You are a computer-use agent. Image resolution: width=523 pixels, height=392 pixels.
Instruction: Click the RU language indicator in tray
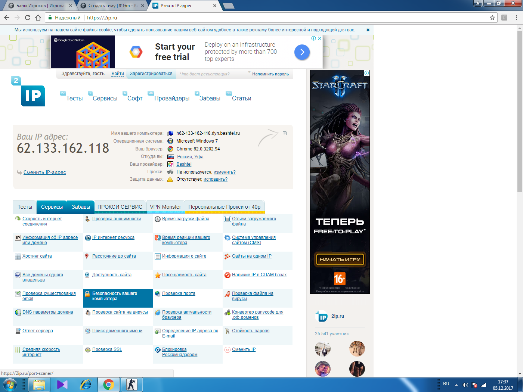pos(446,384)
